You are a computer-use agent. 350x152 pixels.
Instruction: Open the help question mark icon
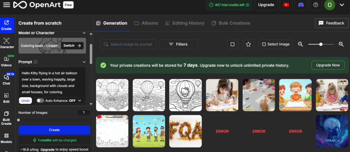(x=315, y=5)
